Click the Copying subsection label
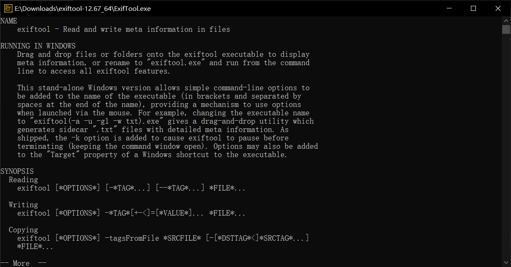The image size is (511, 267). [23, 230]
